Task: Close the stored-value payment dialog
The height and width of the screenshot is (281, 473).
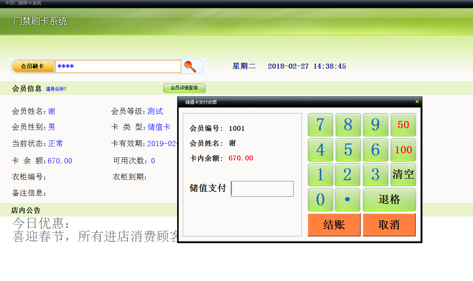Action: 417,102
